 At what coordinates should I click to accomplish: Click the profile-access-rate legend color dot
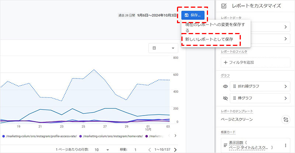[x=3, y=136]
